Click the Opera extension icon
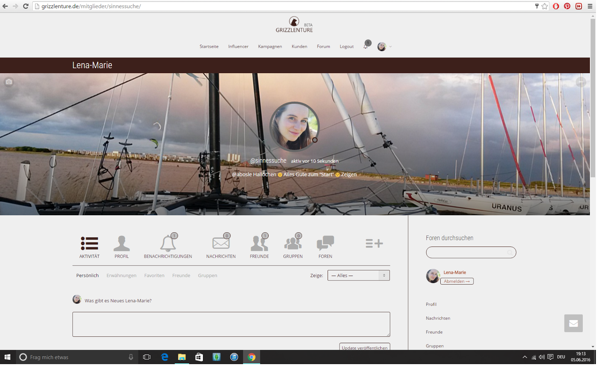This screenshot has height=373, width=597. point(556,6)
